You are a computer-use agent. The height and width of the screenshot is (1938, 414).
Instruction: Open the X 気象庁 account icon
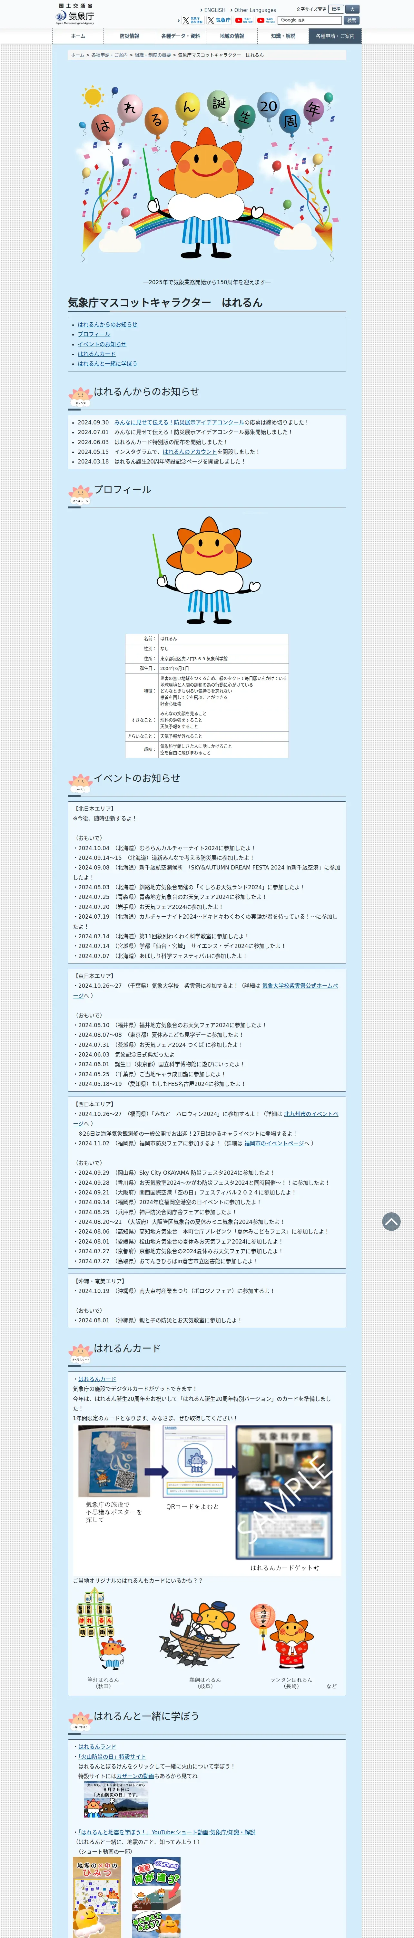click(219, 20)
